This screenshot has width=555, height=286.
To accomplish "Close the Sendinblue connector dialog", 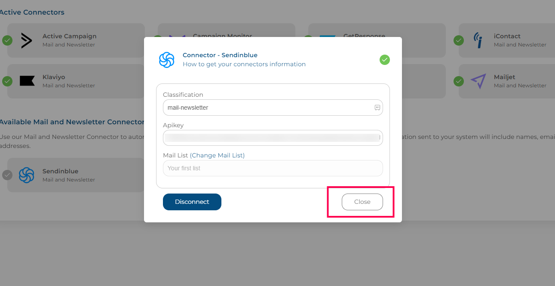I will [x=362, y=202].
